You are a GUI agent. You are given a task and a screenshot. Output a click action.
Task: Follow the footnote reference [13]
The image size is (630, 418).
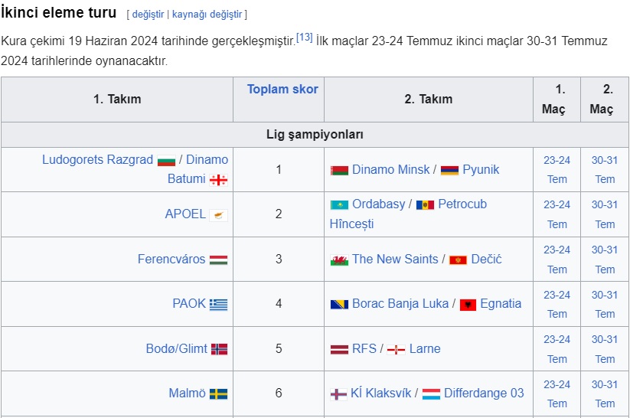[x=304, y=38]
